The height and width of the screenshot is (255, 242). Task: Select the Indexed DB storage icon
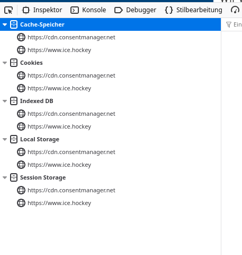pyautogui.click(x=14, y=101)
